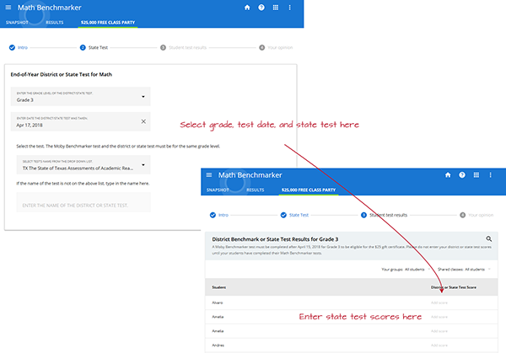Click home icon in second Math Benchmarker header

tap(448, 174)
